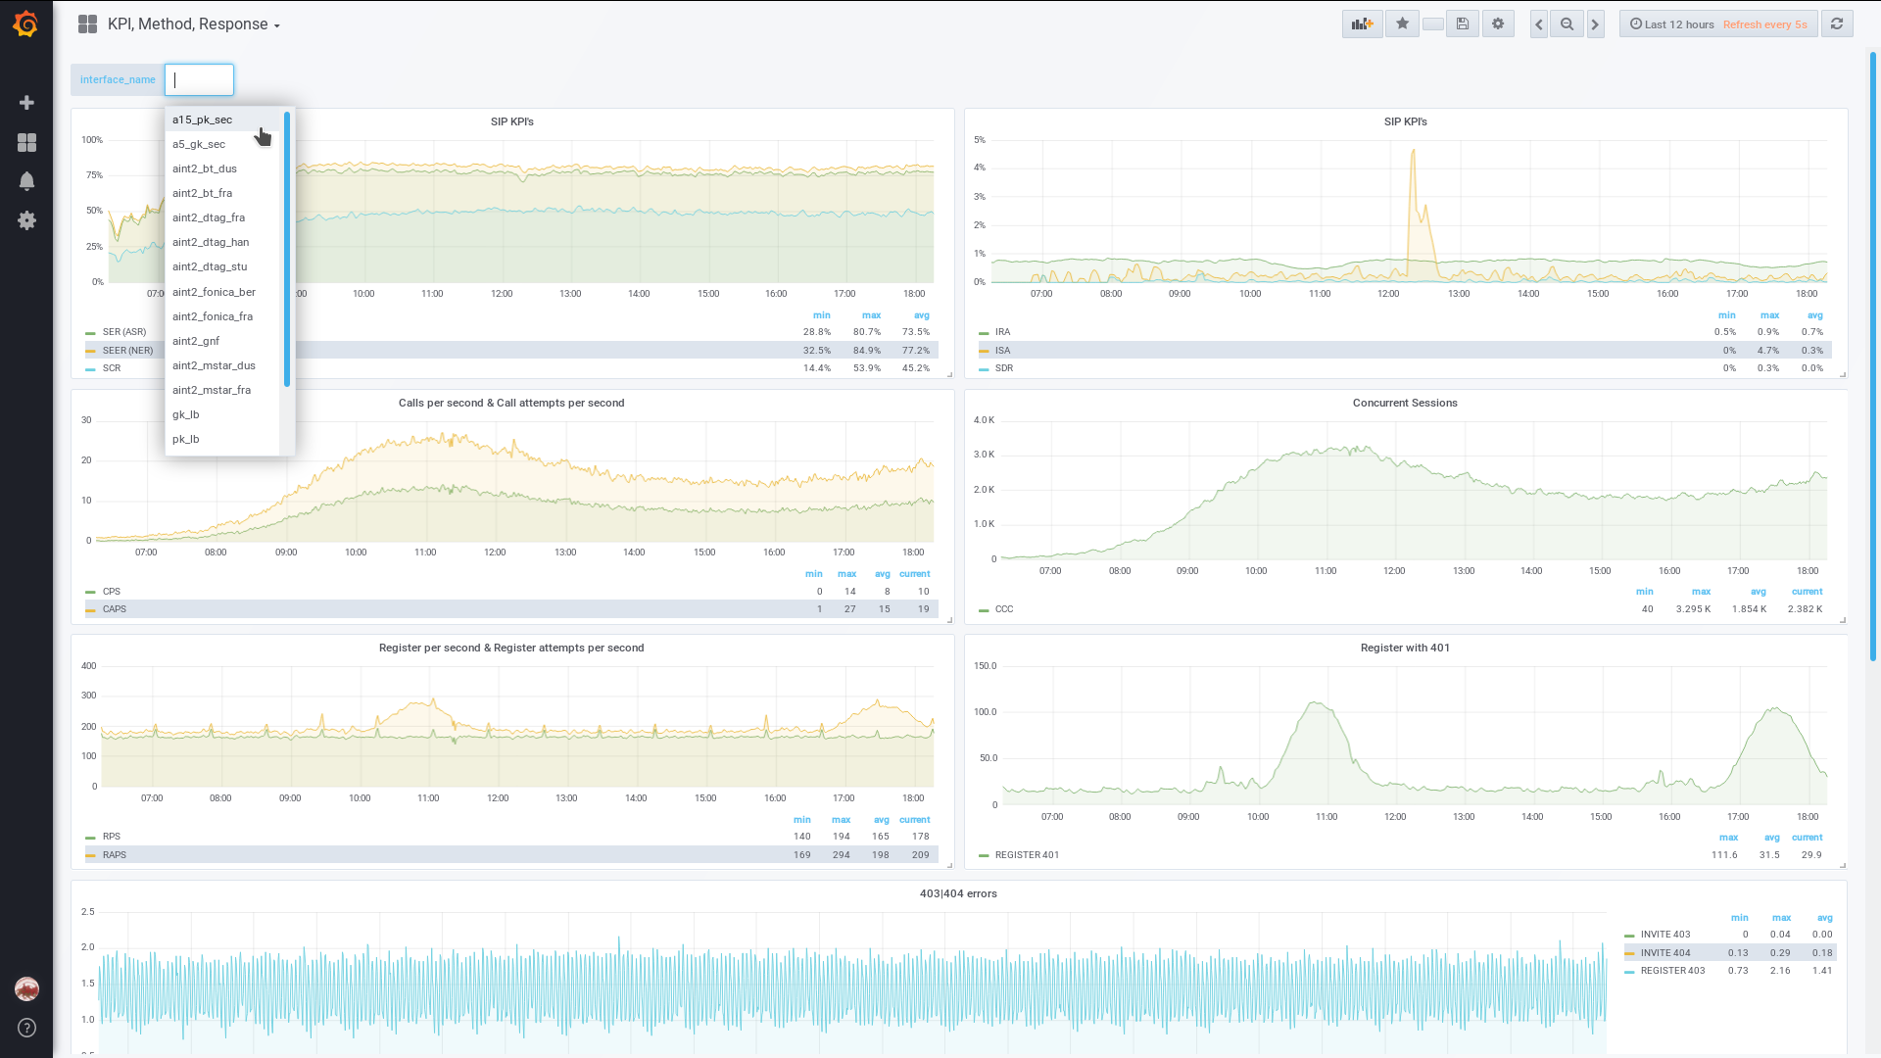Sort legend by max column in Concurrent Sessions
The image size is (1881, 1058).
tap(1700, 592)
